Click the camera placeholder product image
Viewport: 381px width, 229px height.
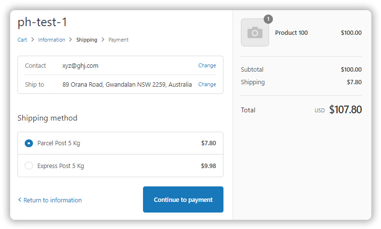pyautogui.click(x=254, y=32)
